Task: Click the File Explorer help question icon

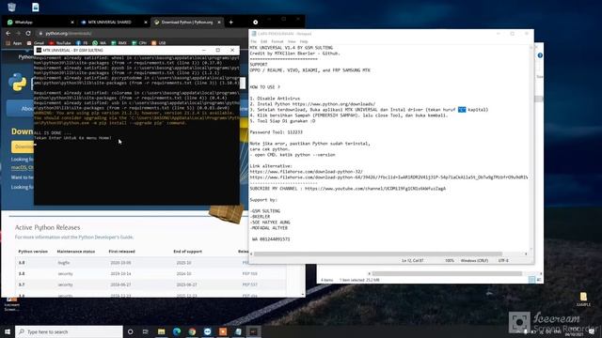Action: pos(540,55)
